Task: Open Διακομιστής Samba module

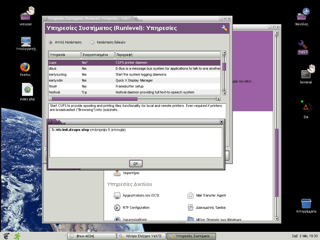Action: click(206, 207)
